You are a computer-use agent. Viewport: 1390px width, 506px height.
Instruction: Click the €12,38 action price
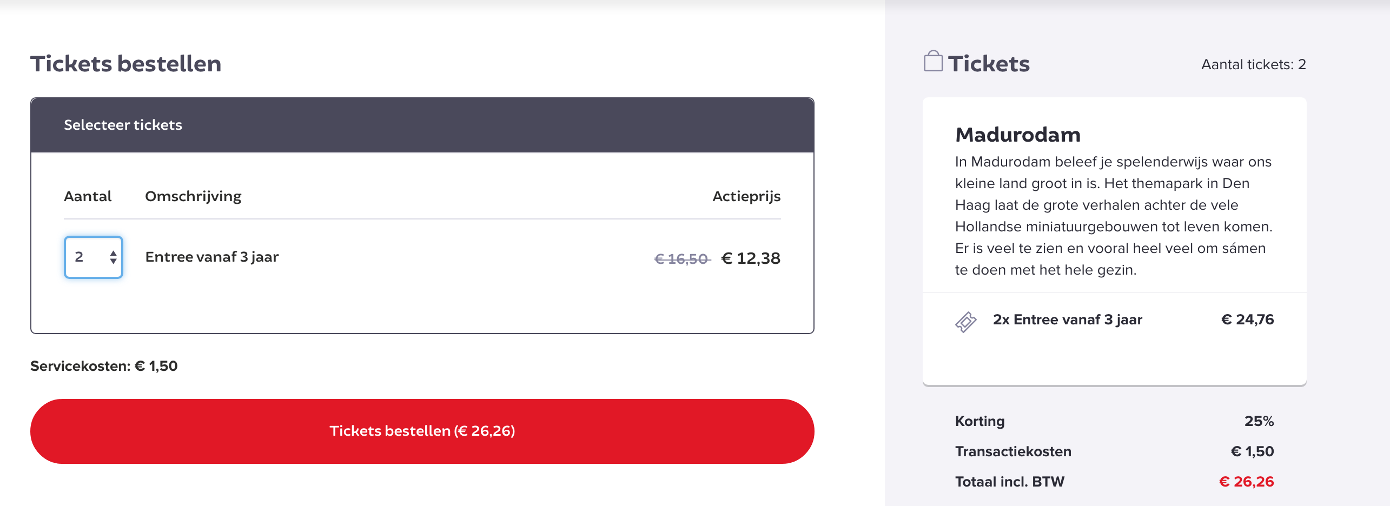pos(751,258)
